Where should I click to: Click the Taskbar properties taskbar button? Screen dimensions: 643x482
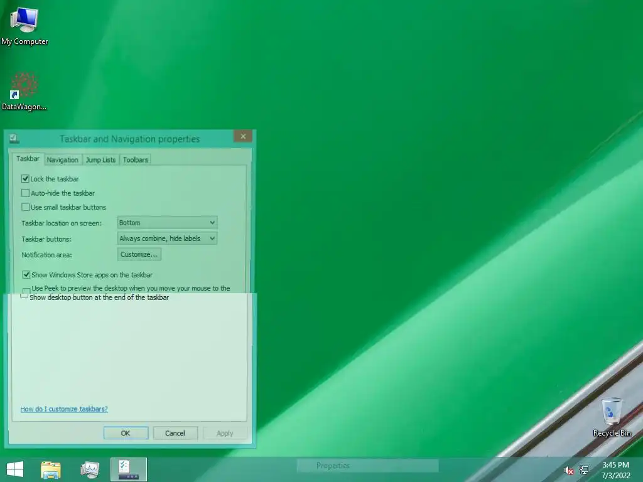click(x=129, y=469)
